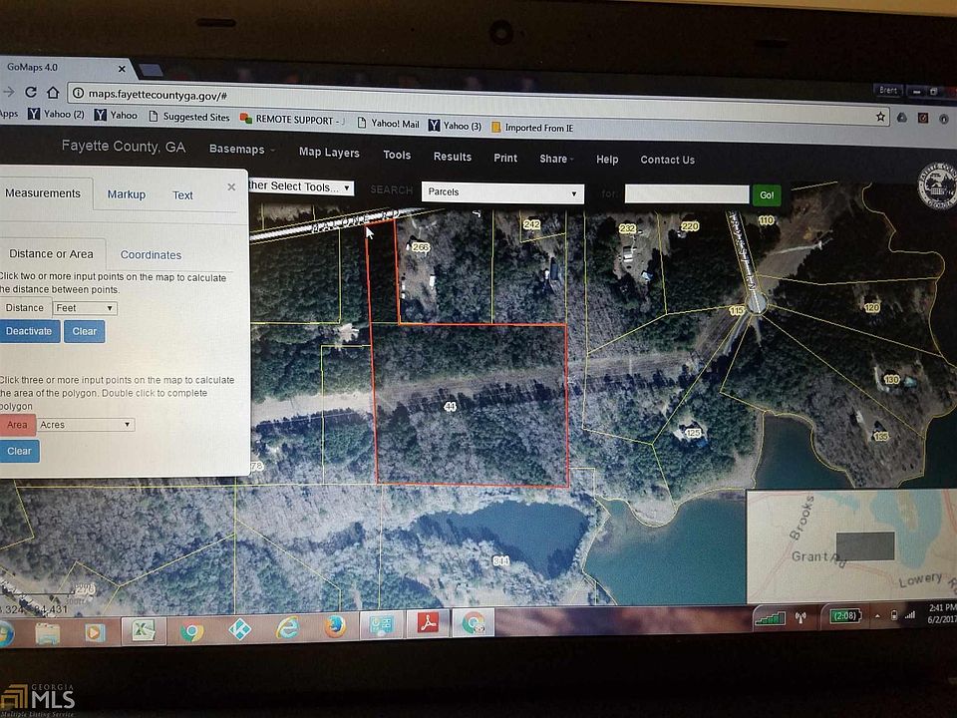Click the green Go! search button

pyautogui.click(x=767, y=194)
